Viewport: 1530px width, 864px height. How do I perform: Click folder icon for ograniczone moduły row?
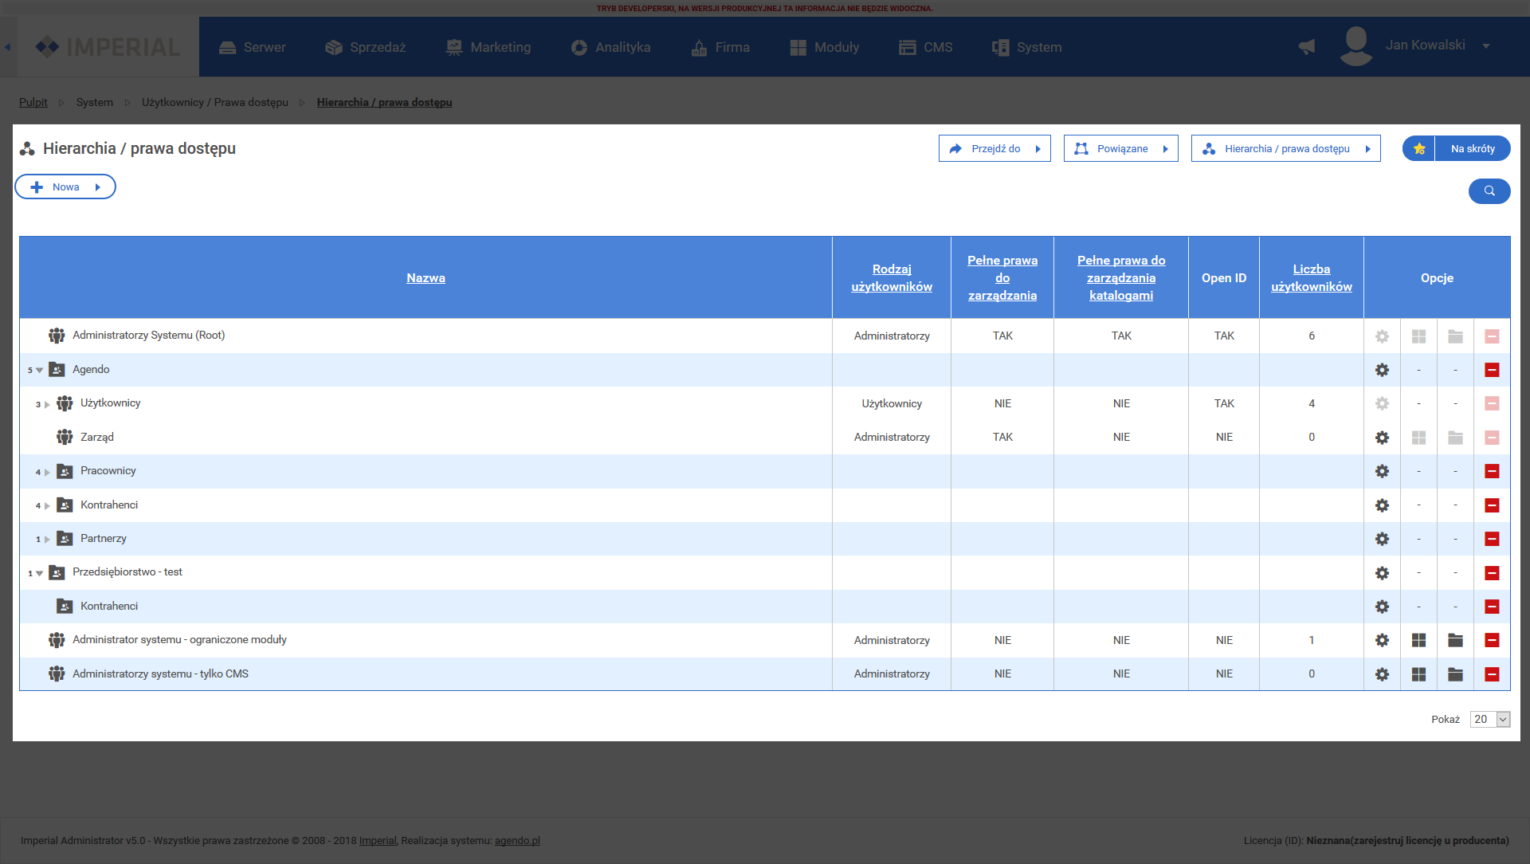point(1455,640)
